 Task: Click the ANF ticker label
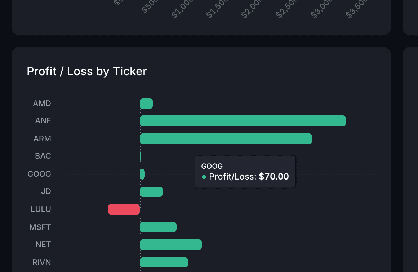(x=43, y=121)
